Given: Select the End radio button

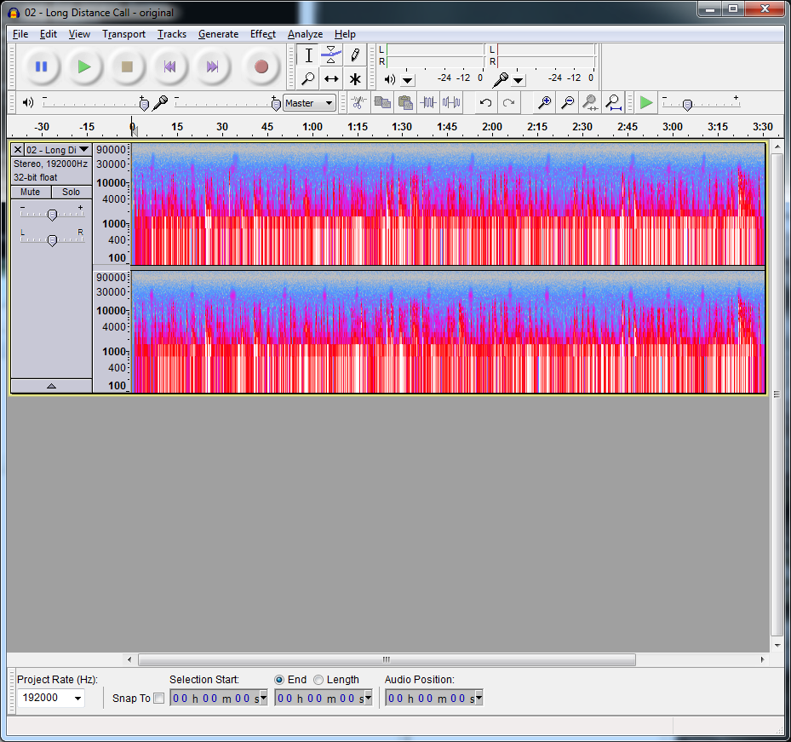Looking at the screenshot, I should click(x=279, y=680).
